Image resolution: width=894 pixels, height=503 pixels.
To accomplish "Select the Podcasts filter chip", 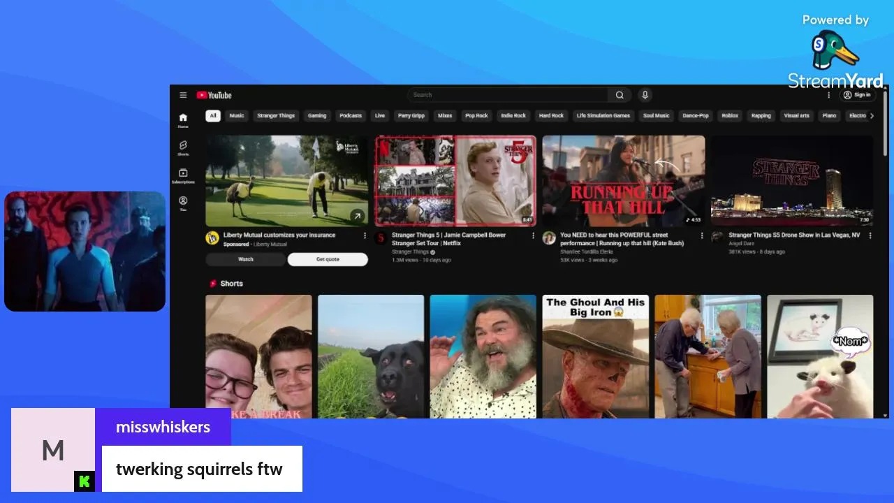I will [351, 116].
